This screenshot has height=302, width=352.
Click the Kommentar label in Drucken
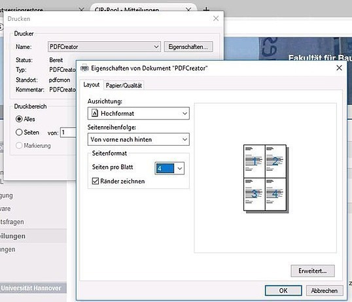click(x=30, y=90)
